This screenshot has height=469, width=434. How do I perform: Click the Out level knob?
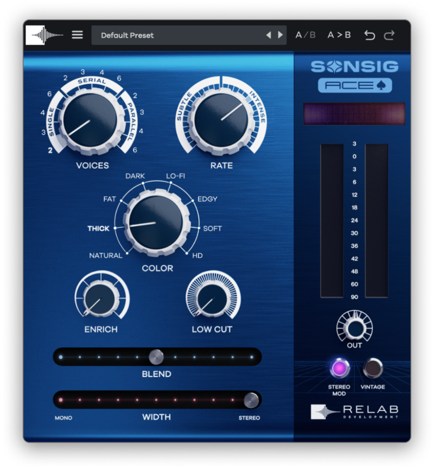[354, 328]
